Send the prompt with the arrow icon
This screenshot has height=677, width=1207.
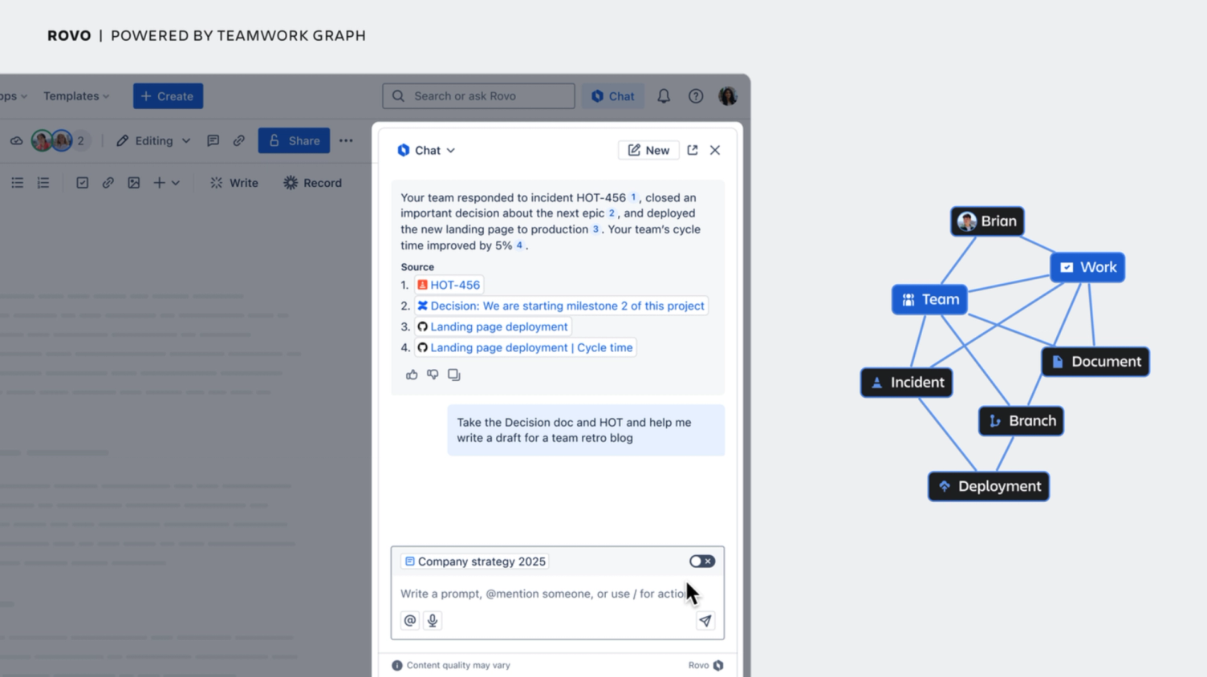tap(705, 621)
